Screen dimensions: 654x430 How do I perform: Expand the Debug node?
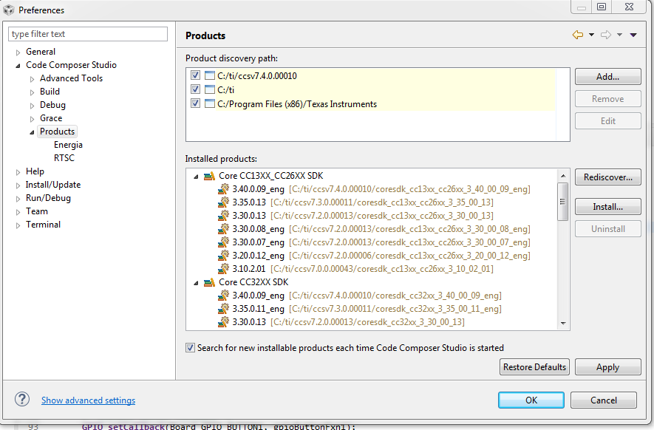point(32,106)
